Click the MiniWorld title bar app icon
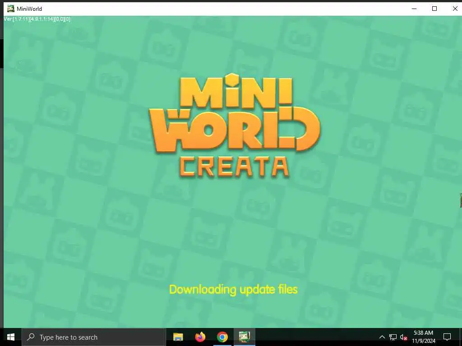Viewport: 462px width, 346px height. click(11, 9)
